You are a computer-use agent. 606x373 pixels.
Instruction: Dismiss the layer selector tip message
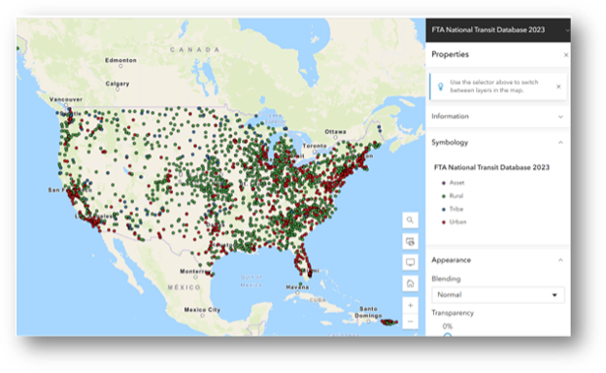click(x=558, y=86)
